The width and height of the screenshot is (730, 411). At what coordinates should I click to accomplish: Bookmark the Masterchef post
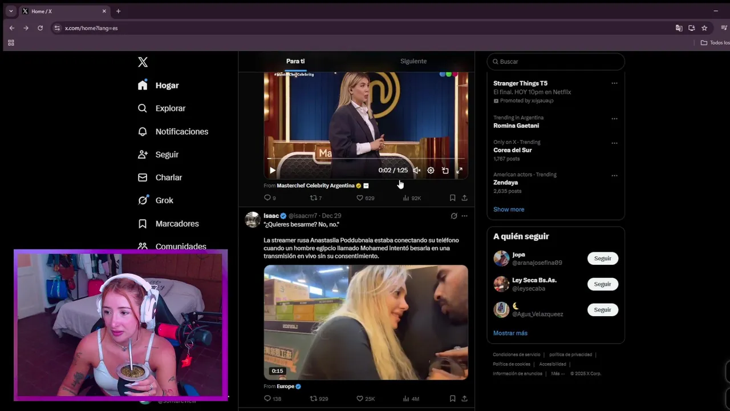452,198
